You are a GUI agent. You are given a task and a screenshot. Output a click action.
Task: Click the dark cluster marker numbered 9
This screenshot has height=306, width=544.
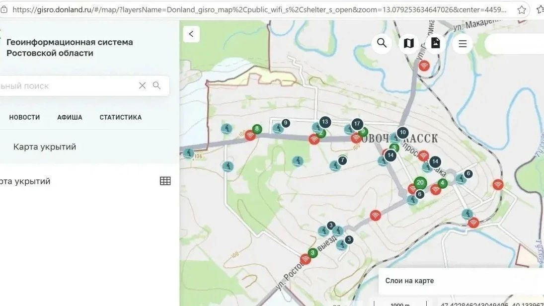click(x=286, y=123)
